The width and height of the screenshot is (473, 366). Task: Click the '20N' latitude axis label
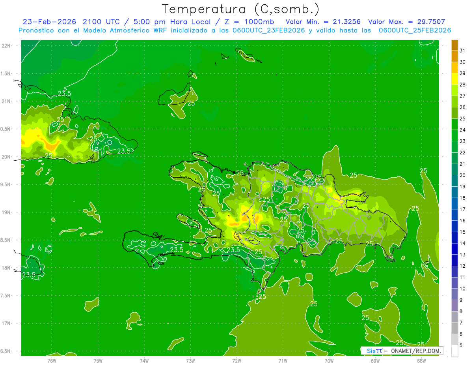[x=6, y=157]
